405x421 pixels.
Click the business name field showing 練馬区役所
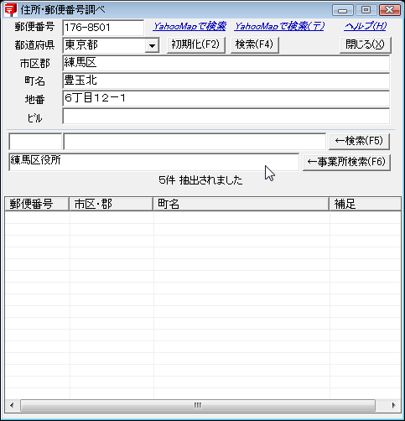[153, 162]
